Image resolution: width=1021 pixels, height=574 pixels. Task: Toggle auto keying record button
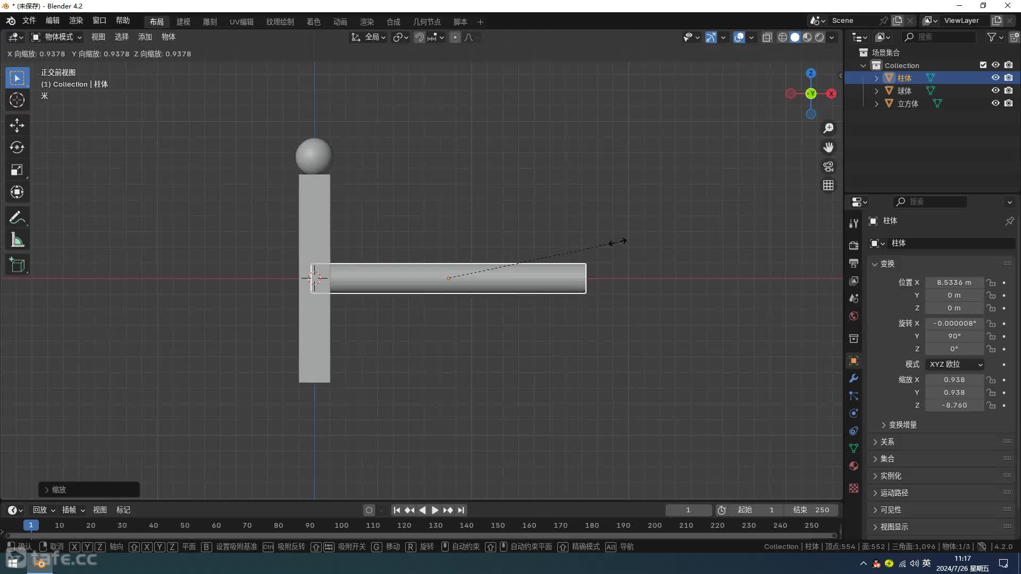pyautogui.click(x=369, y=510)
